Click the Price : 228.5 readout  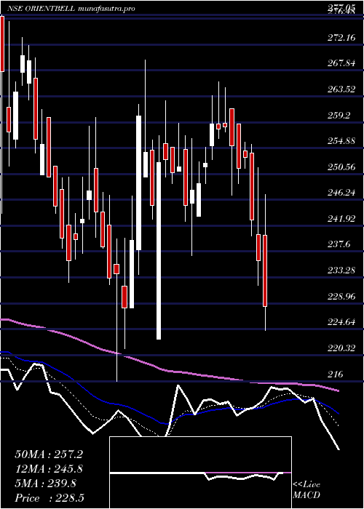(x=51, y=498)
